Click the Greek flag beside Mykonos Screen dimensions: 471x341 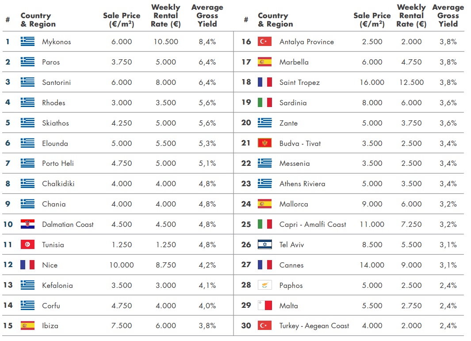pos(27,42)
